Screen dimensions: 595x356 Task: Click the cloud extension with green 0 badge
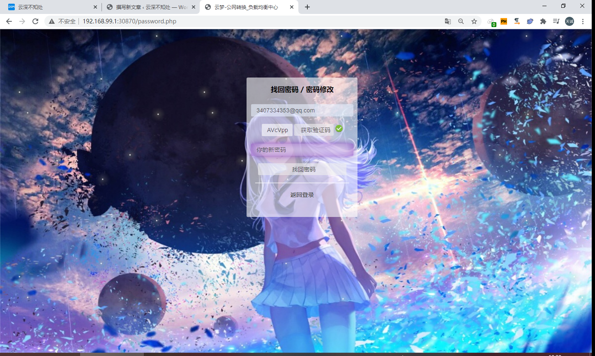click(491, 22)
